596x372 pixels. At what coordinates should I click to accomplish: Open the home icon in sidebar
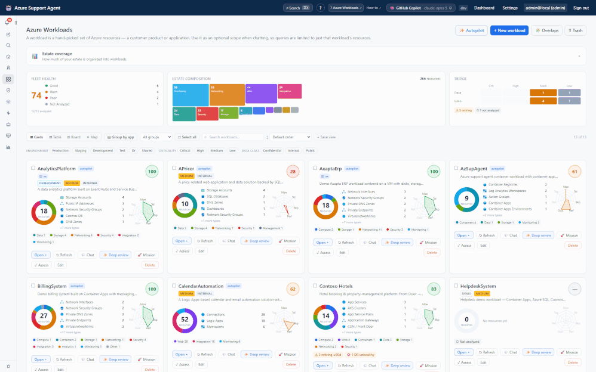coord(8,57)
